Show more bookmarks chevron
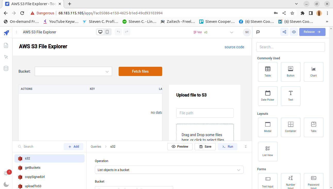333x189 pixels. point(327,22)
